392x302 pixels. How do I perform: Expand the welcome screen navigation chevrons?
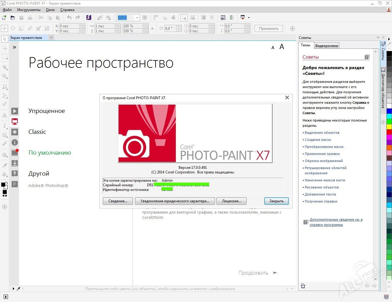pos(14,47)
